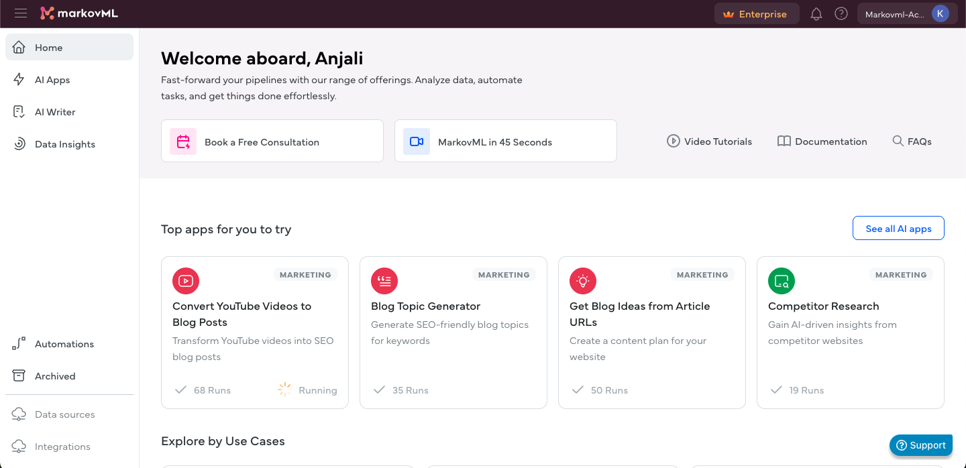
Task: Open Competitor Research card title
Action: [823, 306]
